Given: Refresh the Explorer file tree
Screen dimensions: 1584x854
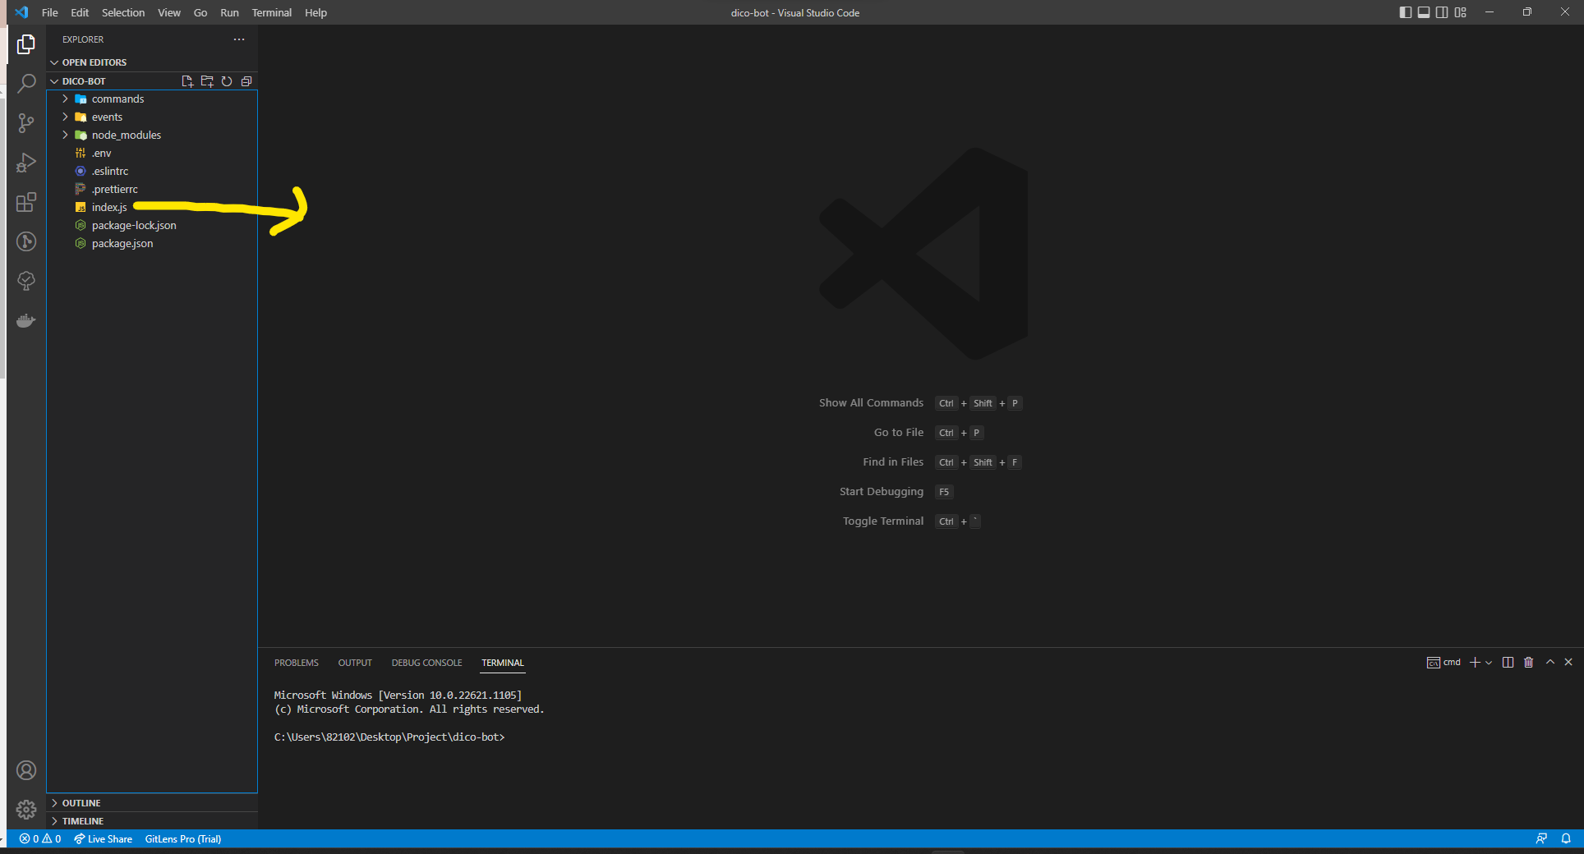Looking at the screenshot, I should [227, 81].
